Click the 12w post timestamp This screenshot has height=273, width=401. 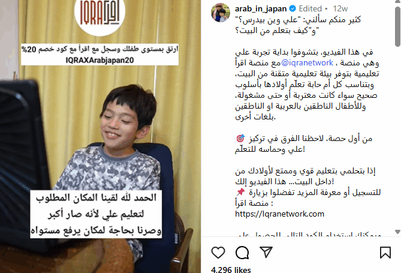point(340,9)
